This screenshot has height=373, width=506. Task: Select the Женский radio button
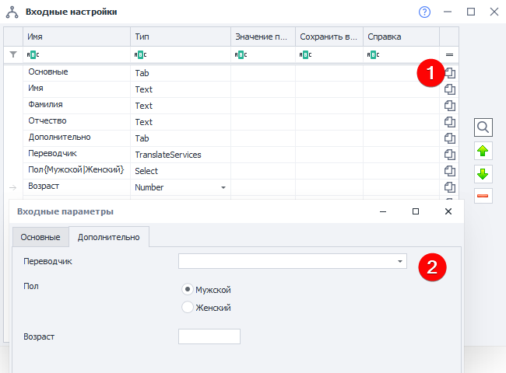click(187, 307)
